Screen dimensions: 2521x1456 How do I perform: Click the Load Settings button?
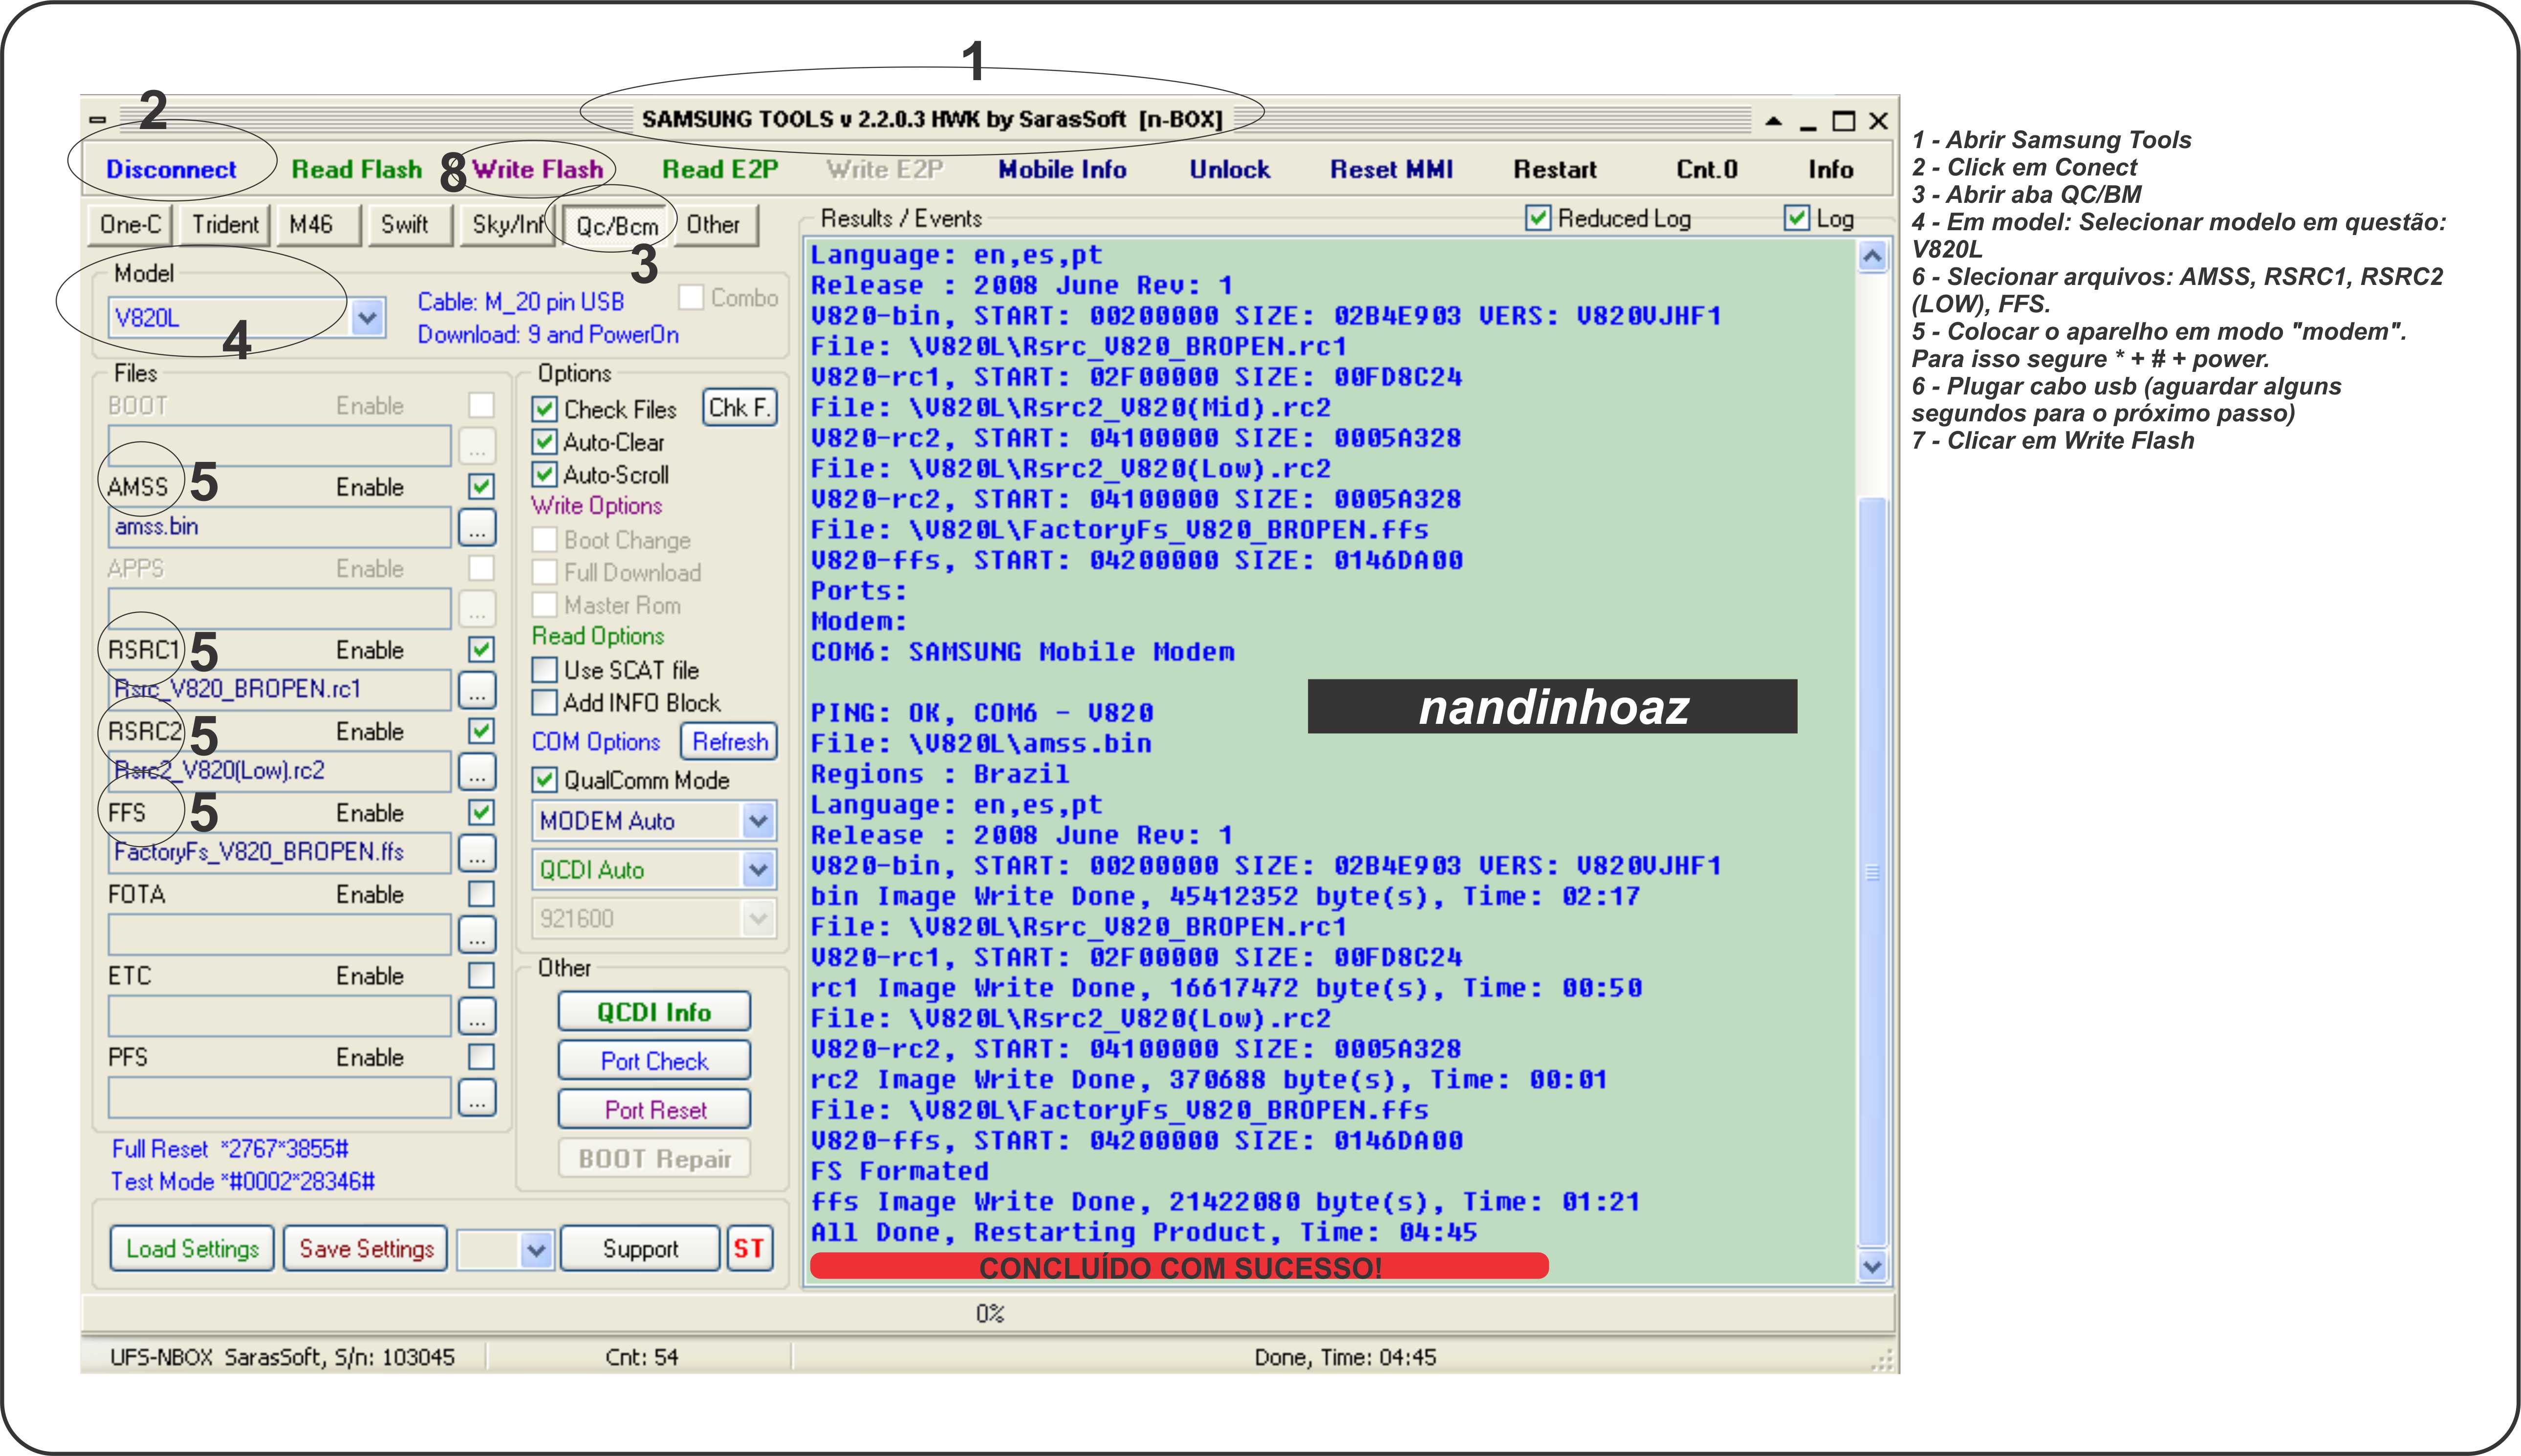click(x=192, y=1248)
